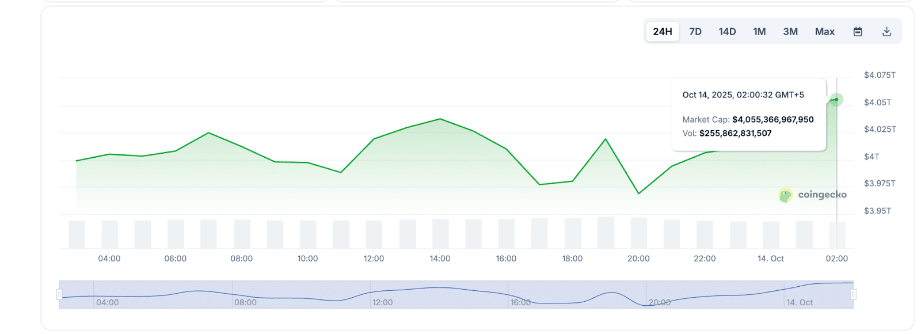Click the volume bar above 04:00
Screen dimensions: 921x334
109,234
